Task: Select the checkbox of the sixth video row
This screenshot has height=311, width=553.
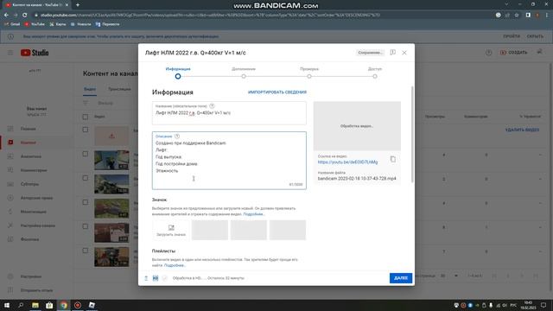Action: [86, 251]
